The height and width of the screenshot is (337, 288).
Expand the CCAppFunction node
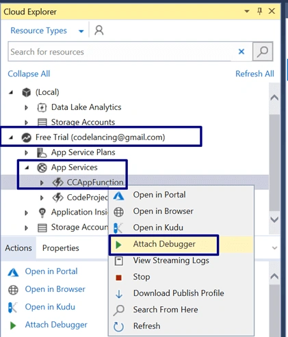[42, 183]
